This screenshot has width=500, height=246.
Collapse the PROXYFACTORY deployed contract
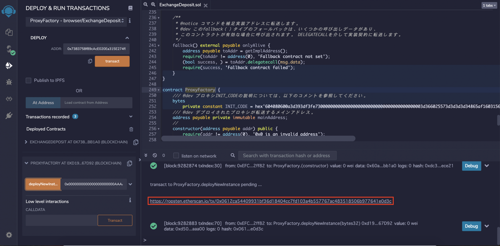(x=26, y=163)
